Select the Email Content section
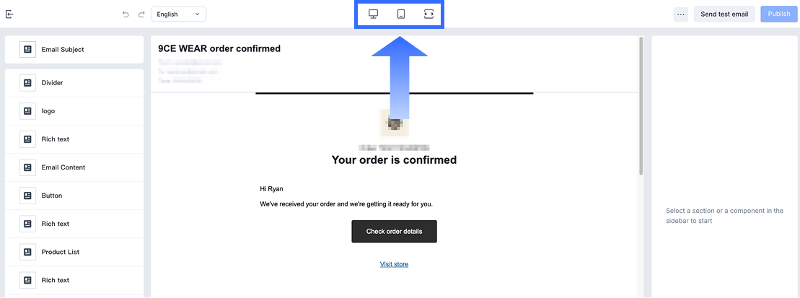The width and height of the screenshot is (800, 298). pos(63,167)
